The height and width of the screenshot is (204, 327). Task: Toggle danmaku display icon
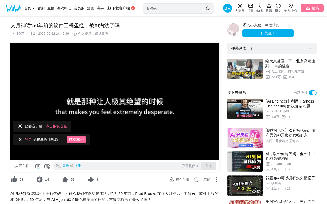[38, 166]
